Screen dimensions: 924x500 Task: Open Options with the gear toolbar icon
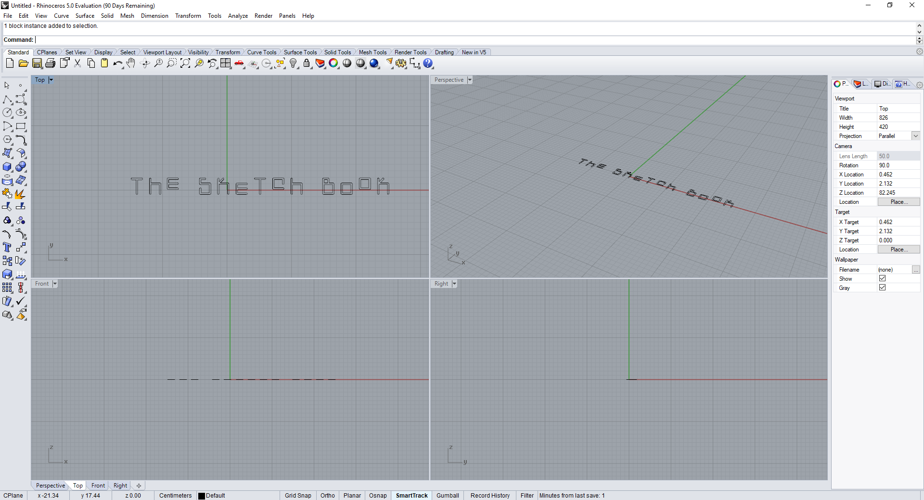pyautogui.click(x=401, y=63)
